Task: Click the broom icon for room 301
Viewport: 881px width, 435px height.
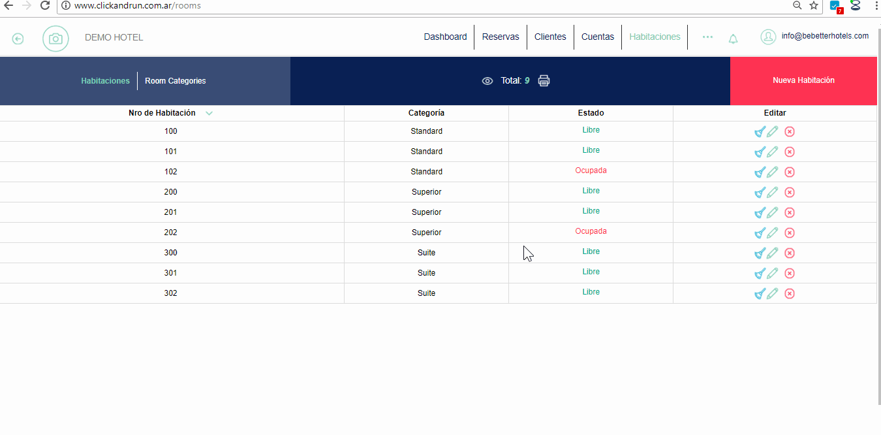Action: [x=760, y=274]
